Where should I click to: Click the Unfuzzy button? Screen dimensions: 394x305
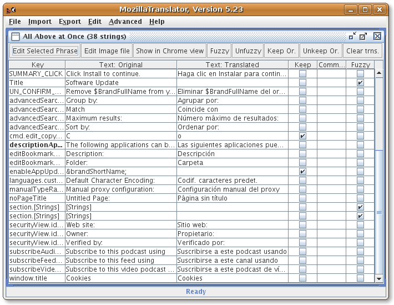click(x=248, y=51)
